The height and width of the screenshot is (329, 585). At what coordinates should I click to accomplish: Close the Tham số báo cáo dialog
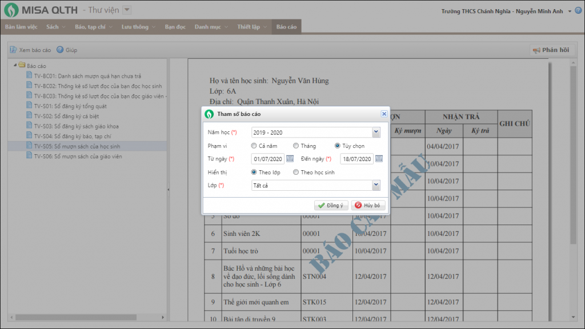(384, 114)
